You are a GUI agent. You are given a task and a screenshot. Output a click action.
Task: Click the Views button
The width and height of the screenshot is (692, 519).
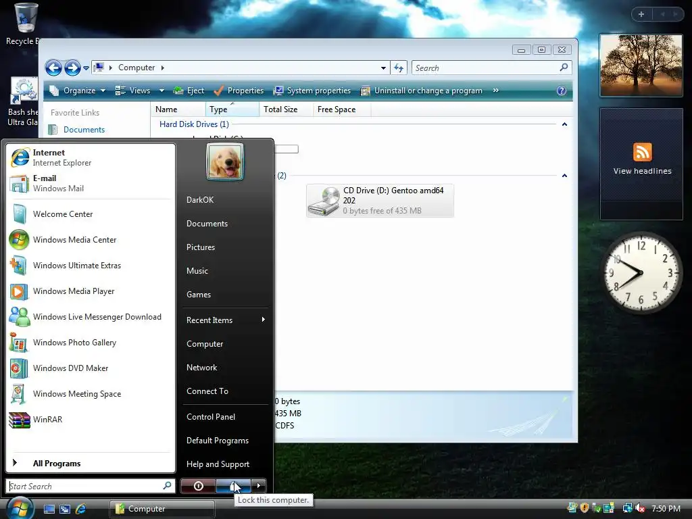tap(133, 91)
